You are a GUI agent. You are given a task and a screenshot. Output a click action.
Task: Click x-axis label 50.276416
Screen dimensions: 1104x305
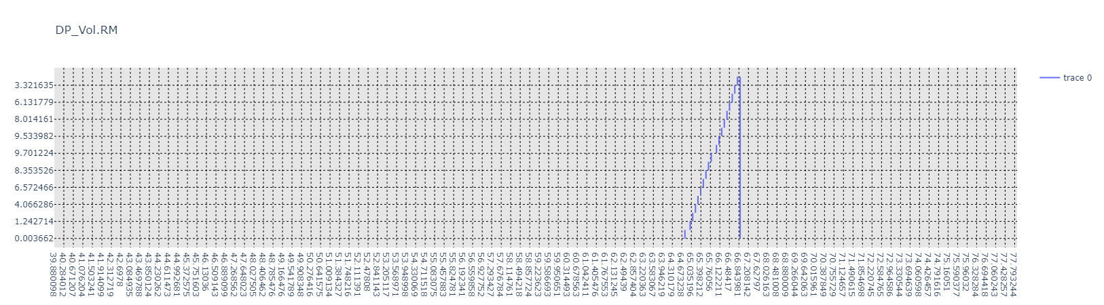pos(310,274)
